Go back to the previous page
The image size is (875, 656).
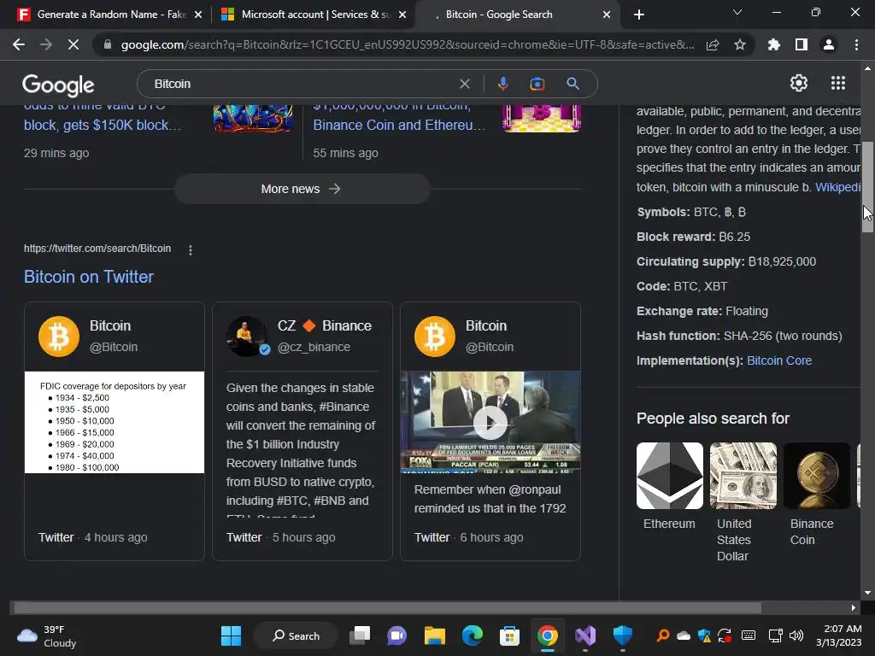(x=19, y=44)
